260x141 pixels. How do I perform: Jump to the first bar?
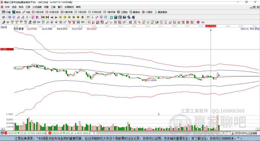pyautogui.click(x=43, y=17)
